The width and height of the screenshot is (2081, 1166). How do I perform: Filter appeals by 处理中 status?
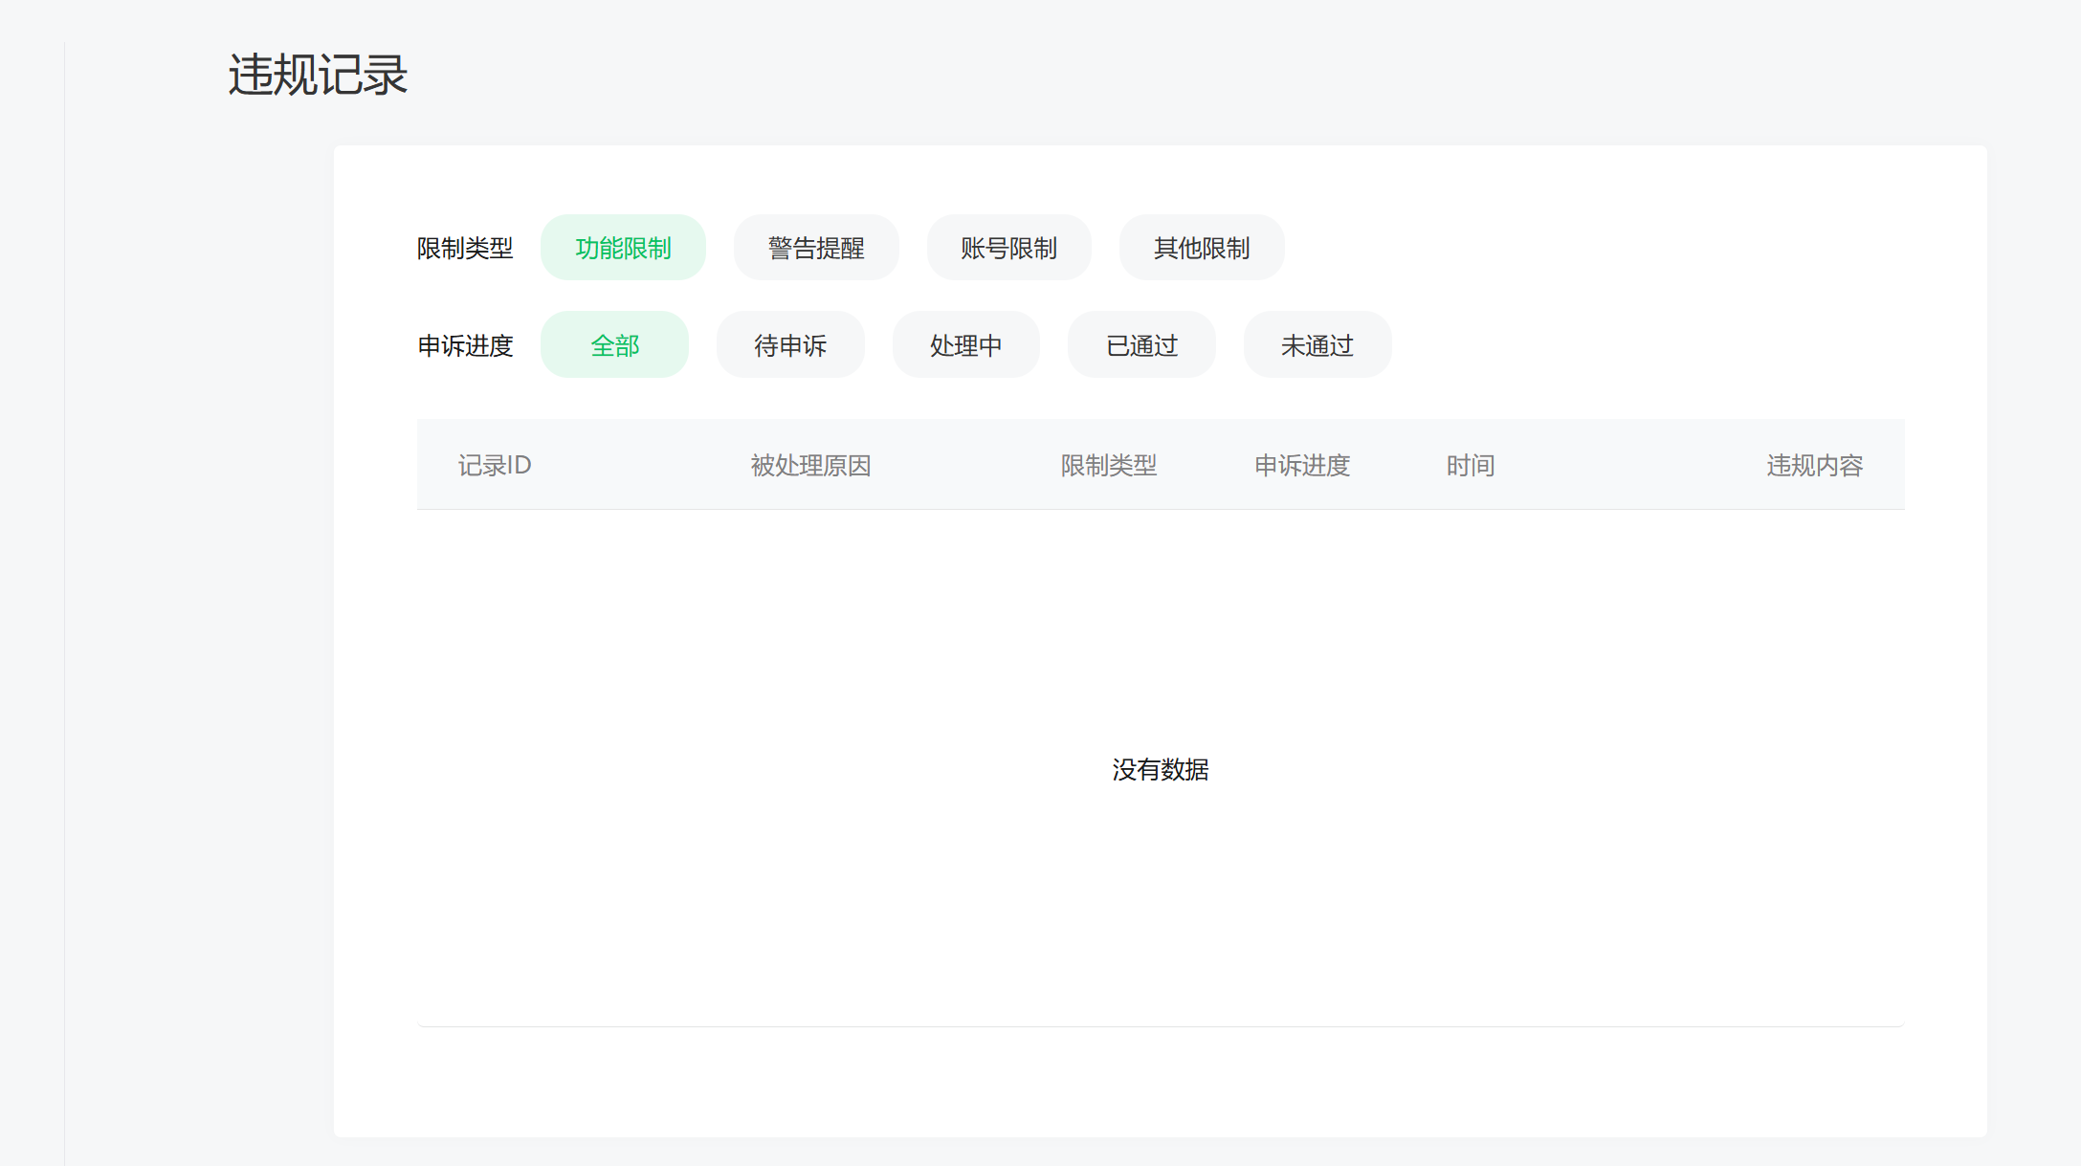[x=965, y=345]
